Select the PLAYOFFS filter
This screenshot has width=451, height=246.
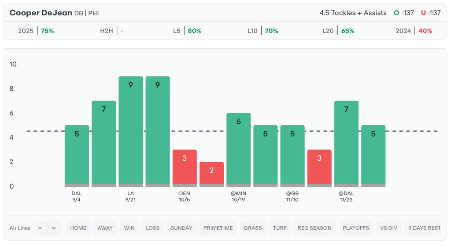tap(355, 228)
